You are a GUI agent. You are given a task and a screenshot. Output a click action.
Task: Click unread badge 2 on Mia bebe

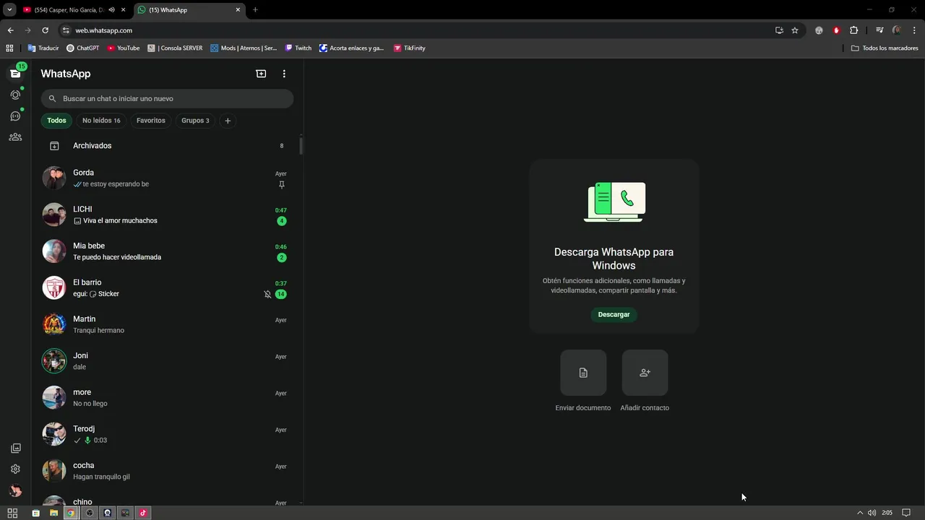(x=282, y=257)
